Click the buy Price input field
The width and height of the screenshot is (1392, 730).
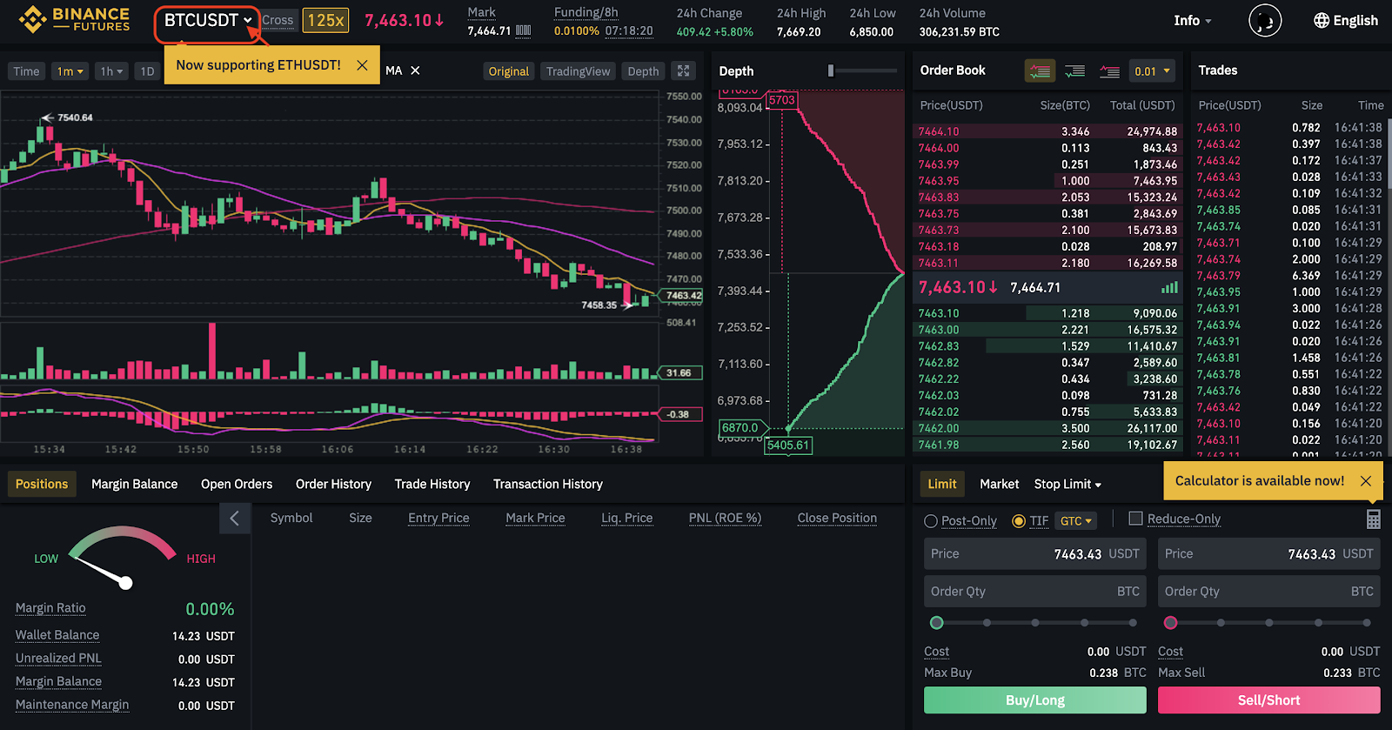coord(1035,554)
